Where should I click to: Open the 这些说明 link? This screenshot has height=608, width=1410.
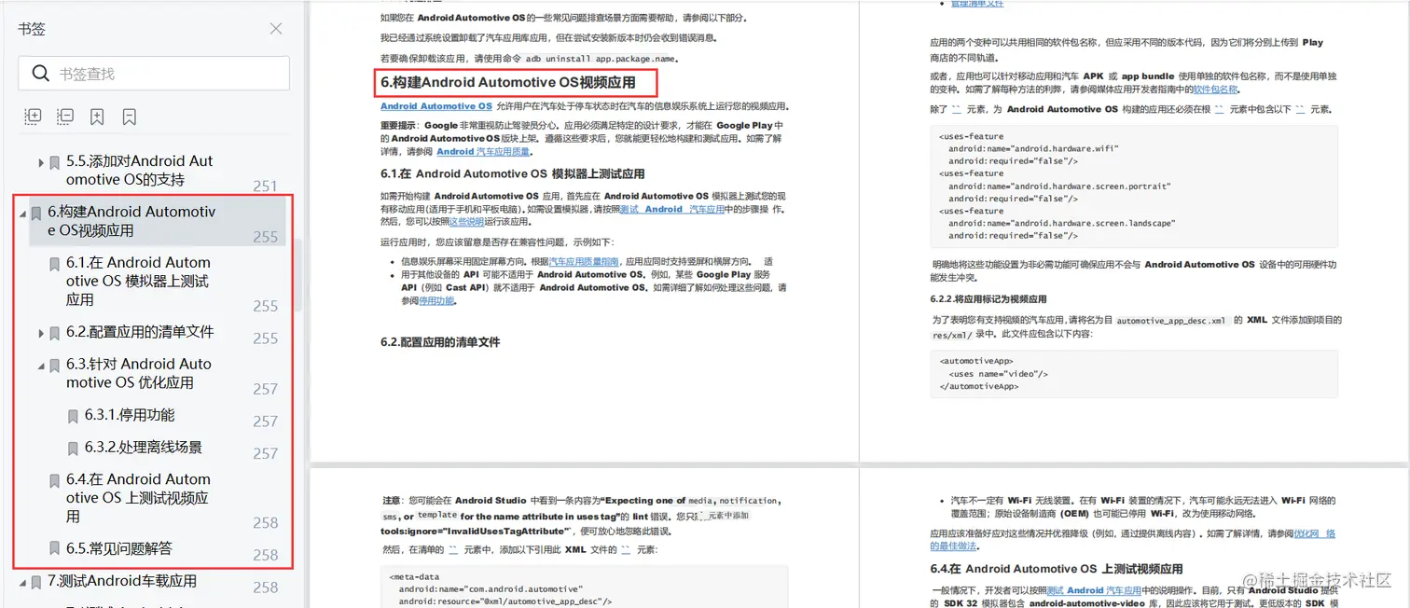tap(466, 222)
